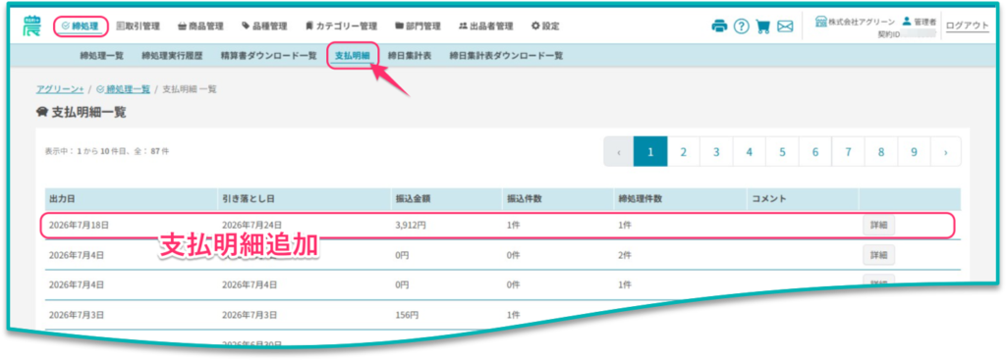
Task: Click 詳細 for the 2026年7月18日 row
Action: pos(878,226)
